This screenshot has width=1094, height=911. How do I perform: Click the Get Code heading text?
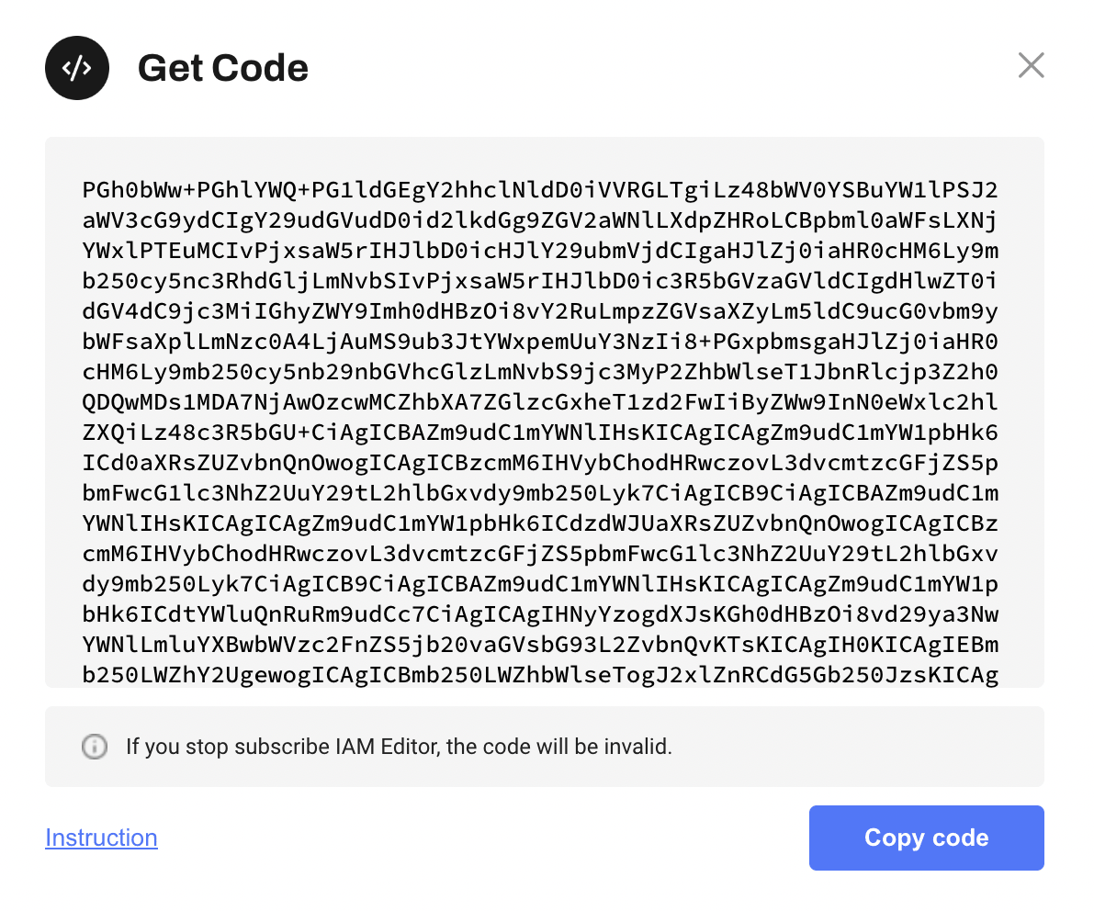(x=223, y=68)
